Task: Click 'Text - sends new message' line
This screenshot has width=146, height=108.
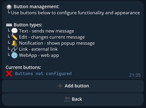Action: [x=47, y=31]
